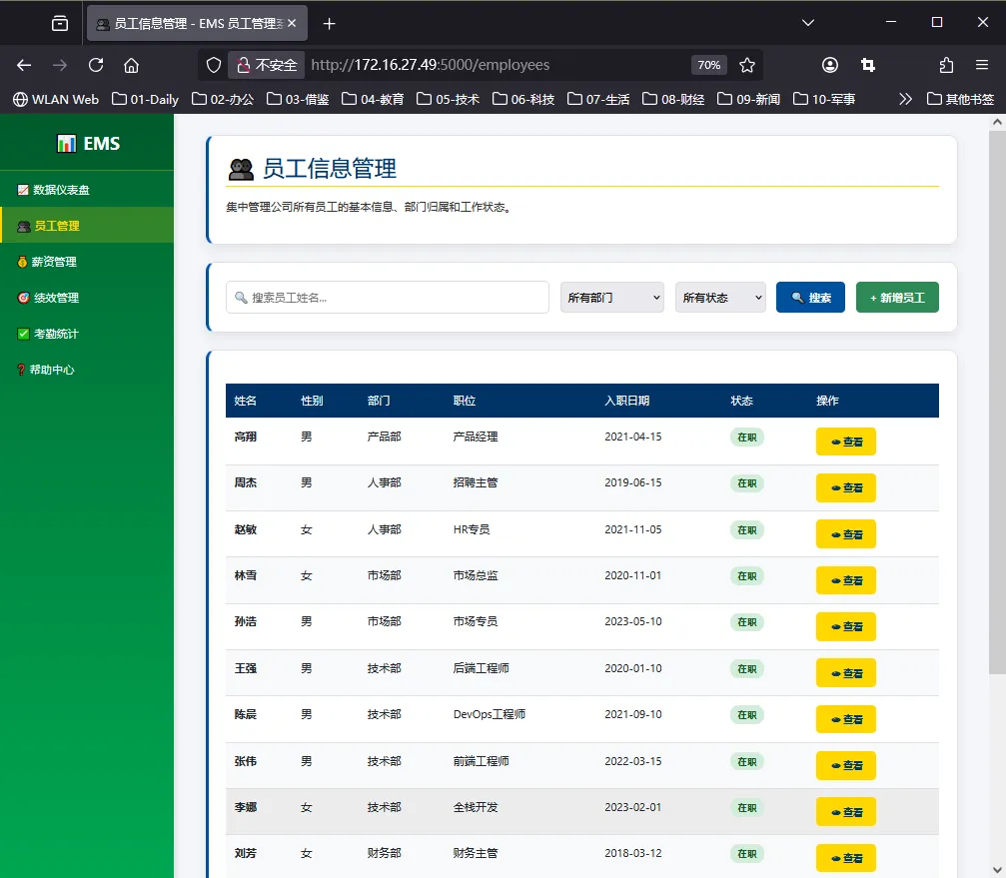Show more bookmarks with the chevron
1006x878 pixels.
pos(905,99)
